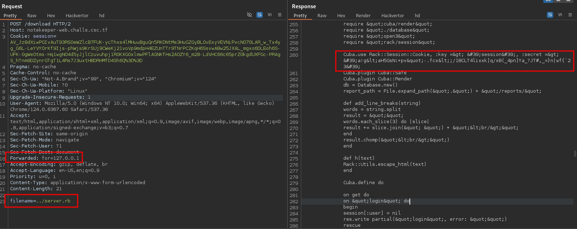Click the 'Content-Length: 21' header
577x229 pixels.
click(x=36, y=189)
